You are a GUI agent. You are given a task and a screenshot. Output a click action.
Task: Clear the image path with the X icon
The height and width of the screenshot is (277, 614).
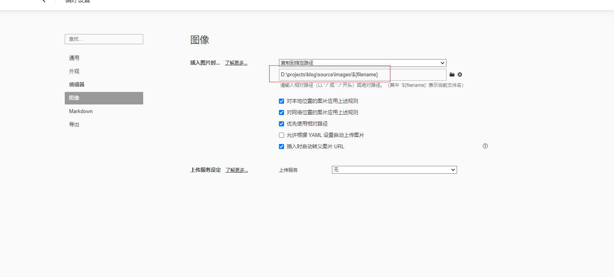(x=460, y=75)
